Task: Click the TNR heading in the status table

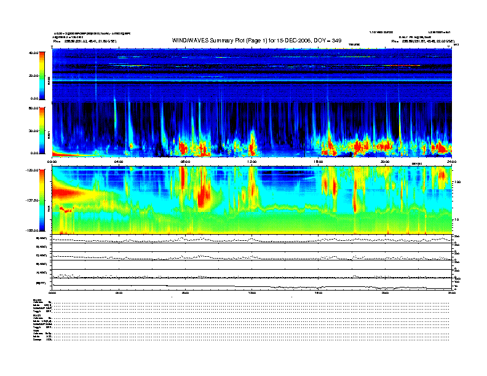Action: (36, 331)
